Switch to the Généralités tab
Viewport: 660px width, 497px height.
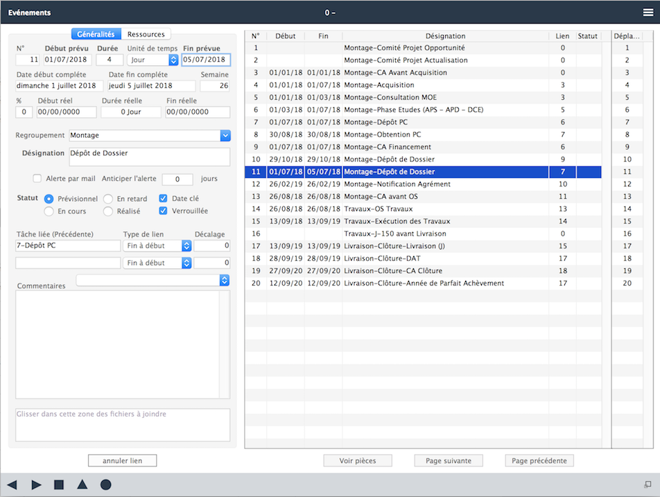[96, 34]
